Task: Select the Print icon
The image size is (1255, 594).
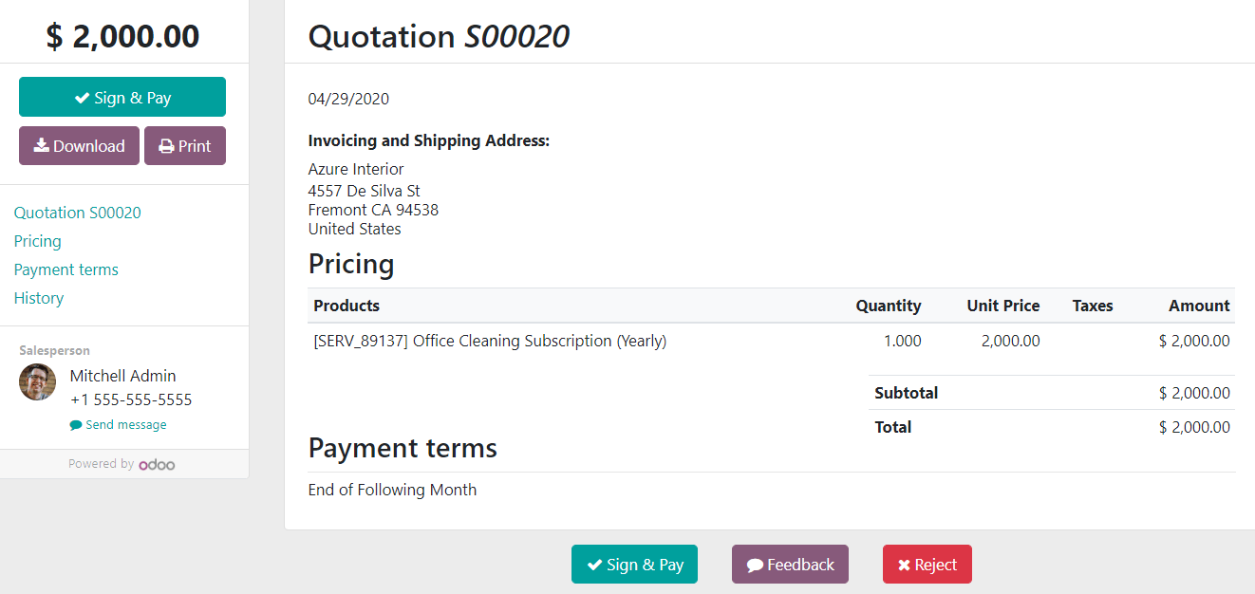Action: pos(167,145)
